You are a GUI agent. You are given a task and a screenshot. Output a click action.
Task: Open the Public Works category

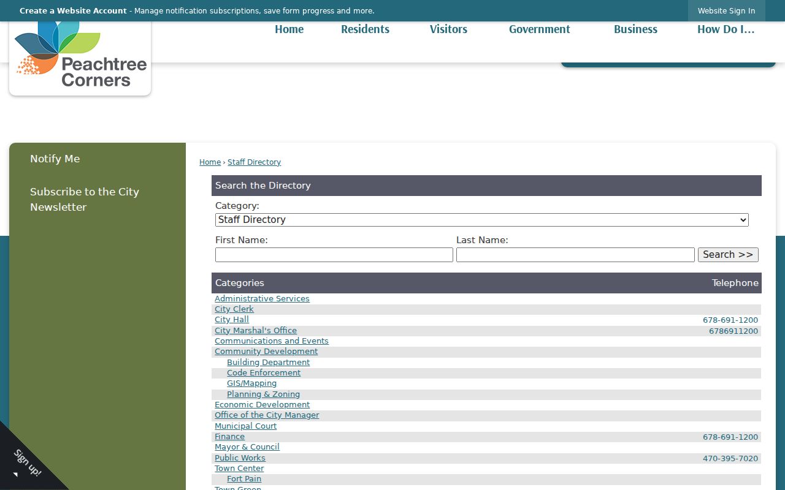click(240, 458)
